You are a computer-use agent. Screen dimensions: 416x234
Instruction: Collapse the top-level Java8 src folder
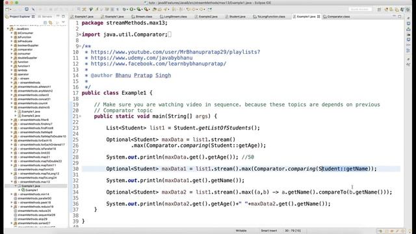(x=8, y=29)
